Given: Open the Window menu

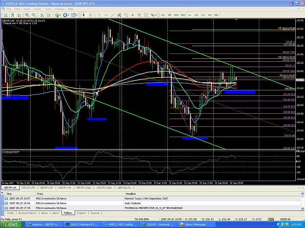Looking at the screenshot, I should [60, 9].
